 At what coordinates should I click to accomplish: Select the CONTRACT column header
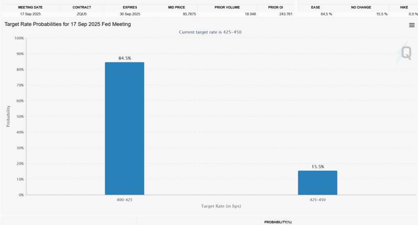coord(82,7)
